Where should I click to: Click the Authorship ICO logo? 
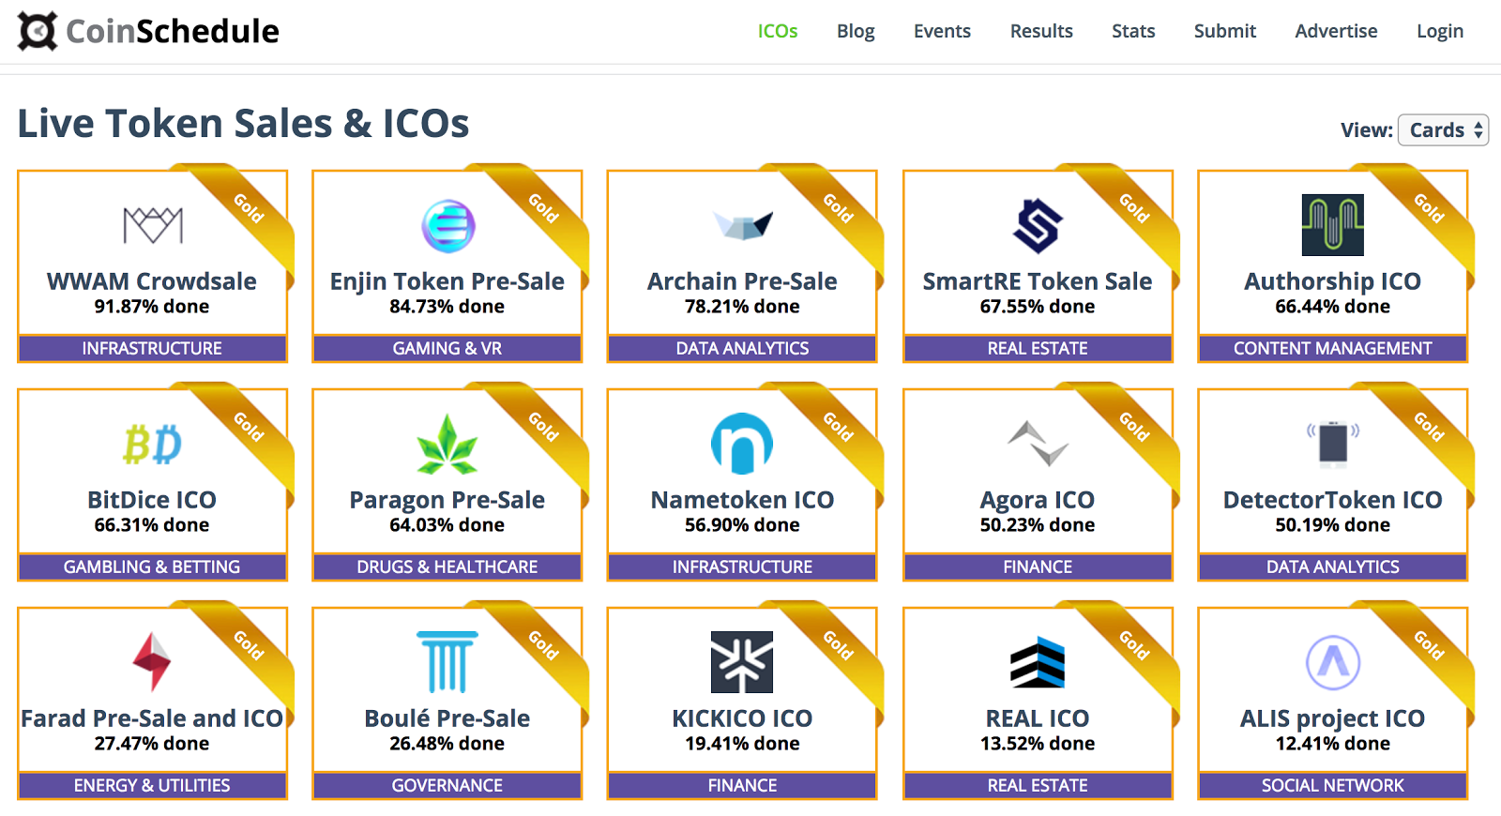(x=1332, y=225)
